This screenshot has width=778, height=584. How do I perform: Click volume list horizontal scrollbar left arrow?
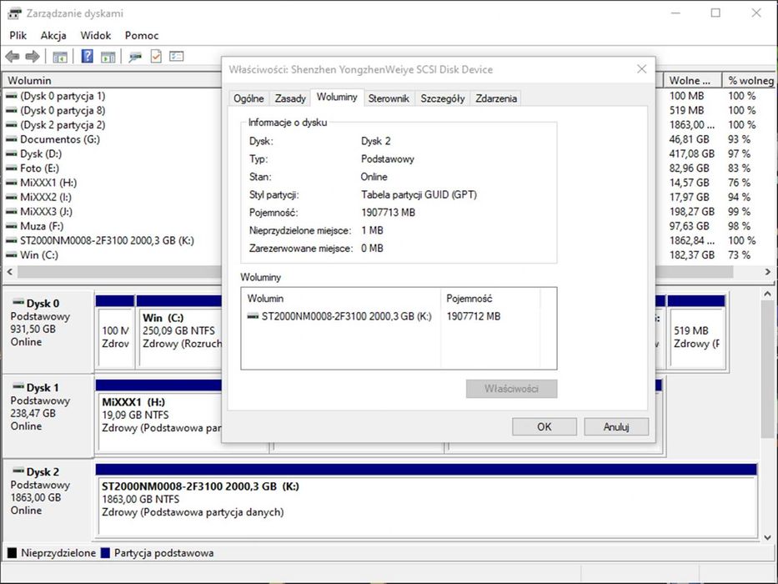click(10, 272)
